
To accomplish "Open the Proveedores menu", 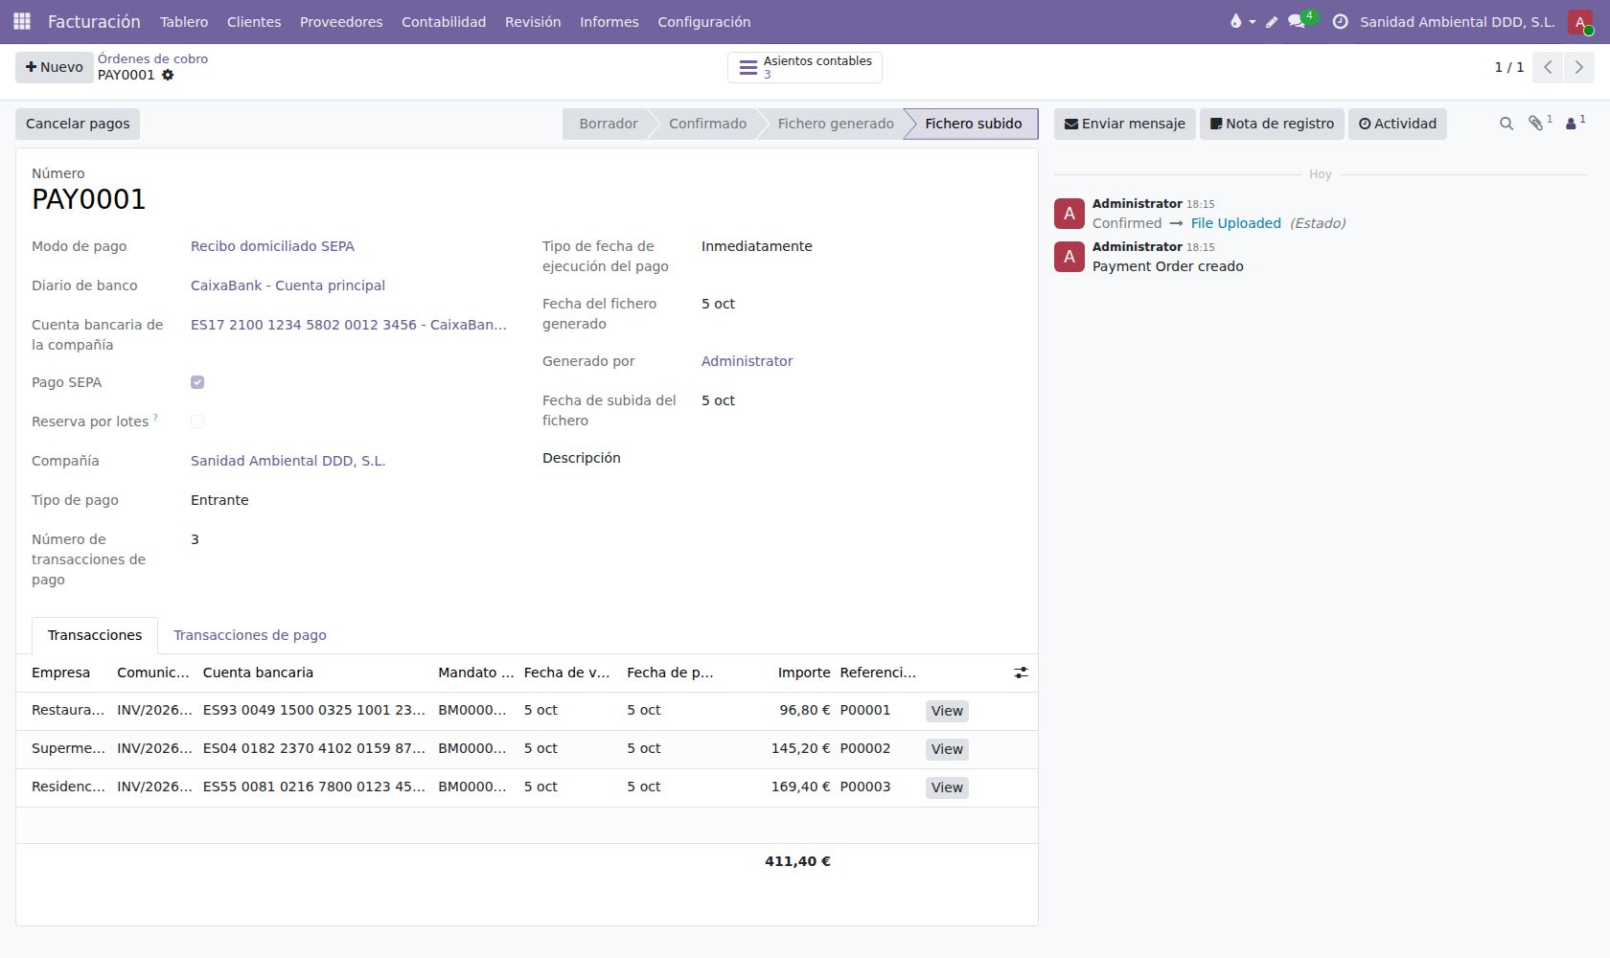I will 341,21.
